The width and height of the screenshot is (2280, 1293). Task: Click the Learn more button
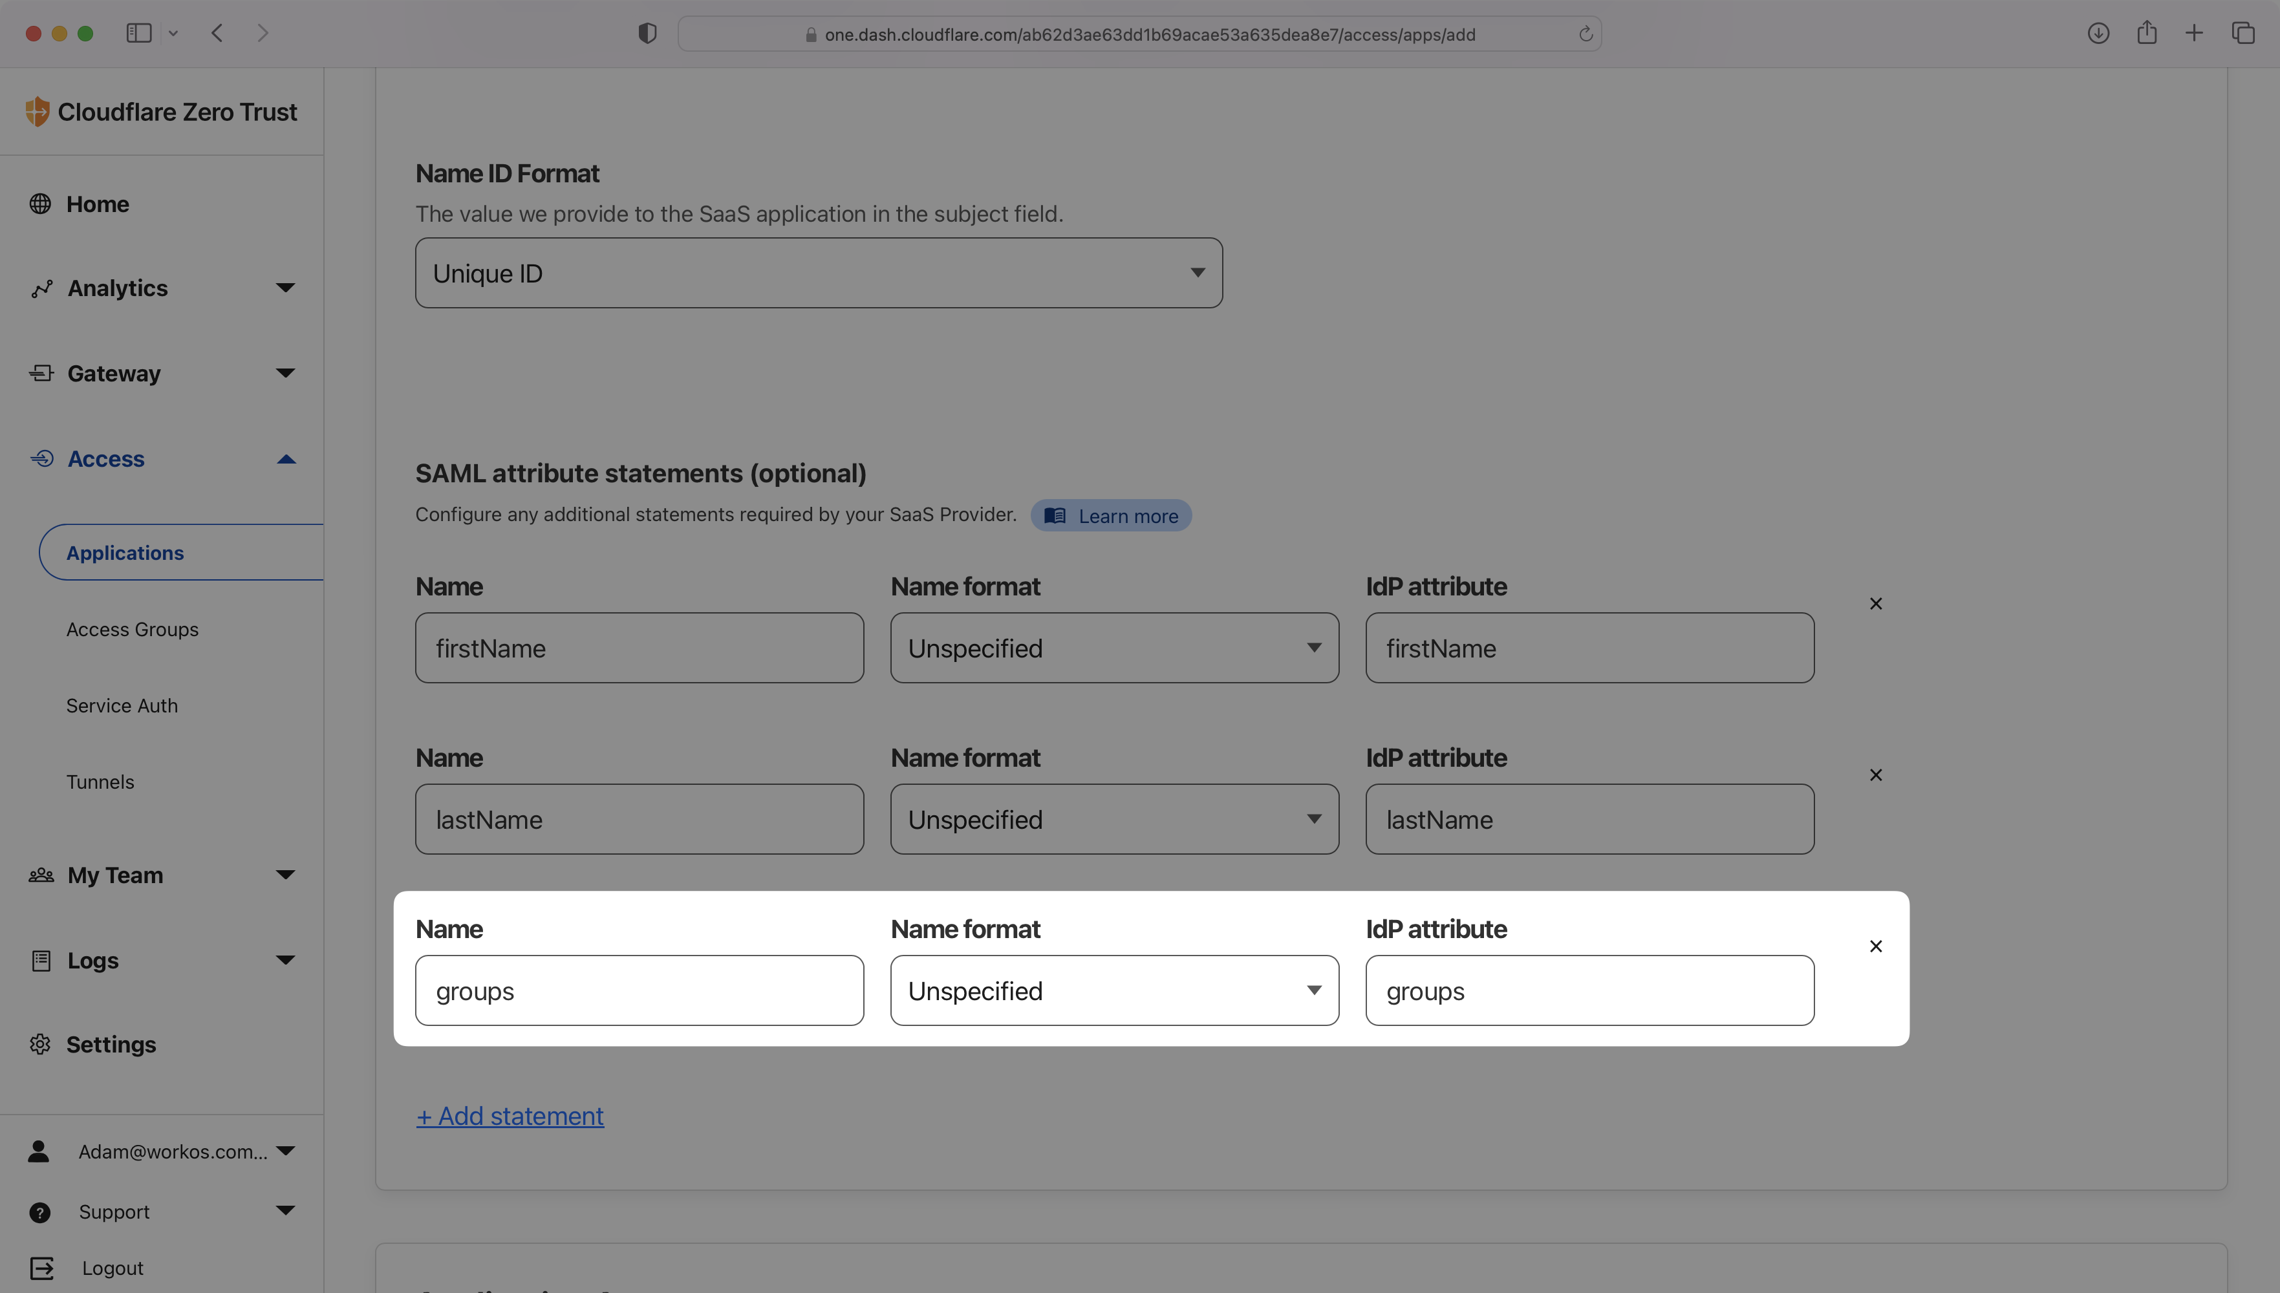click(1110, 515)
